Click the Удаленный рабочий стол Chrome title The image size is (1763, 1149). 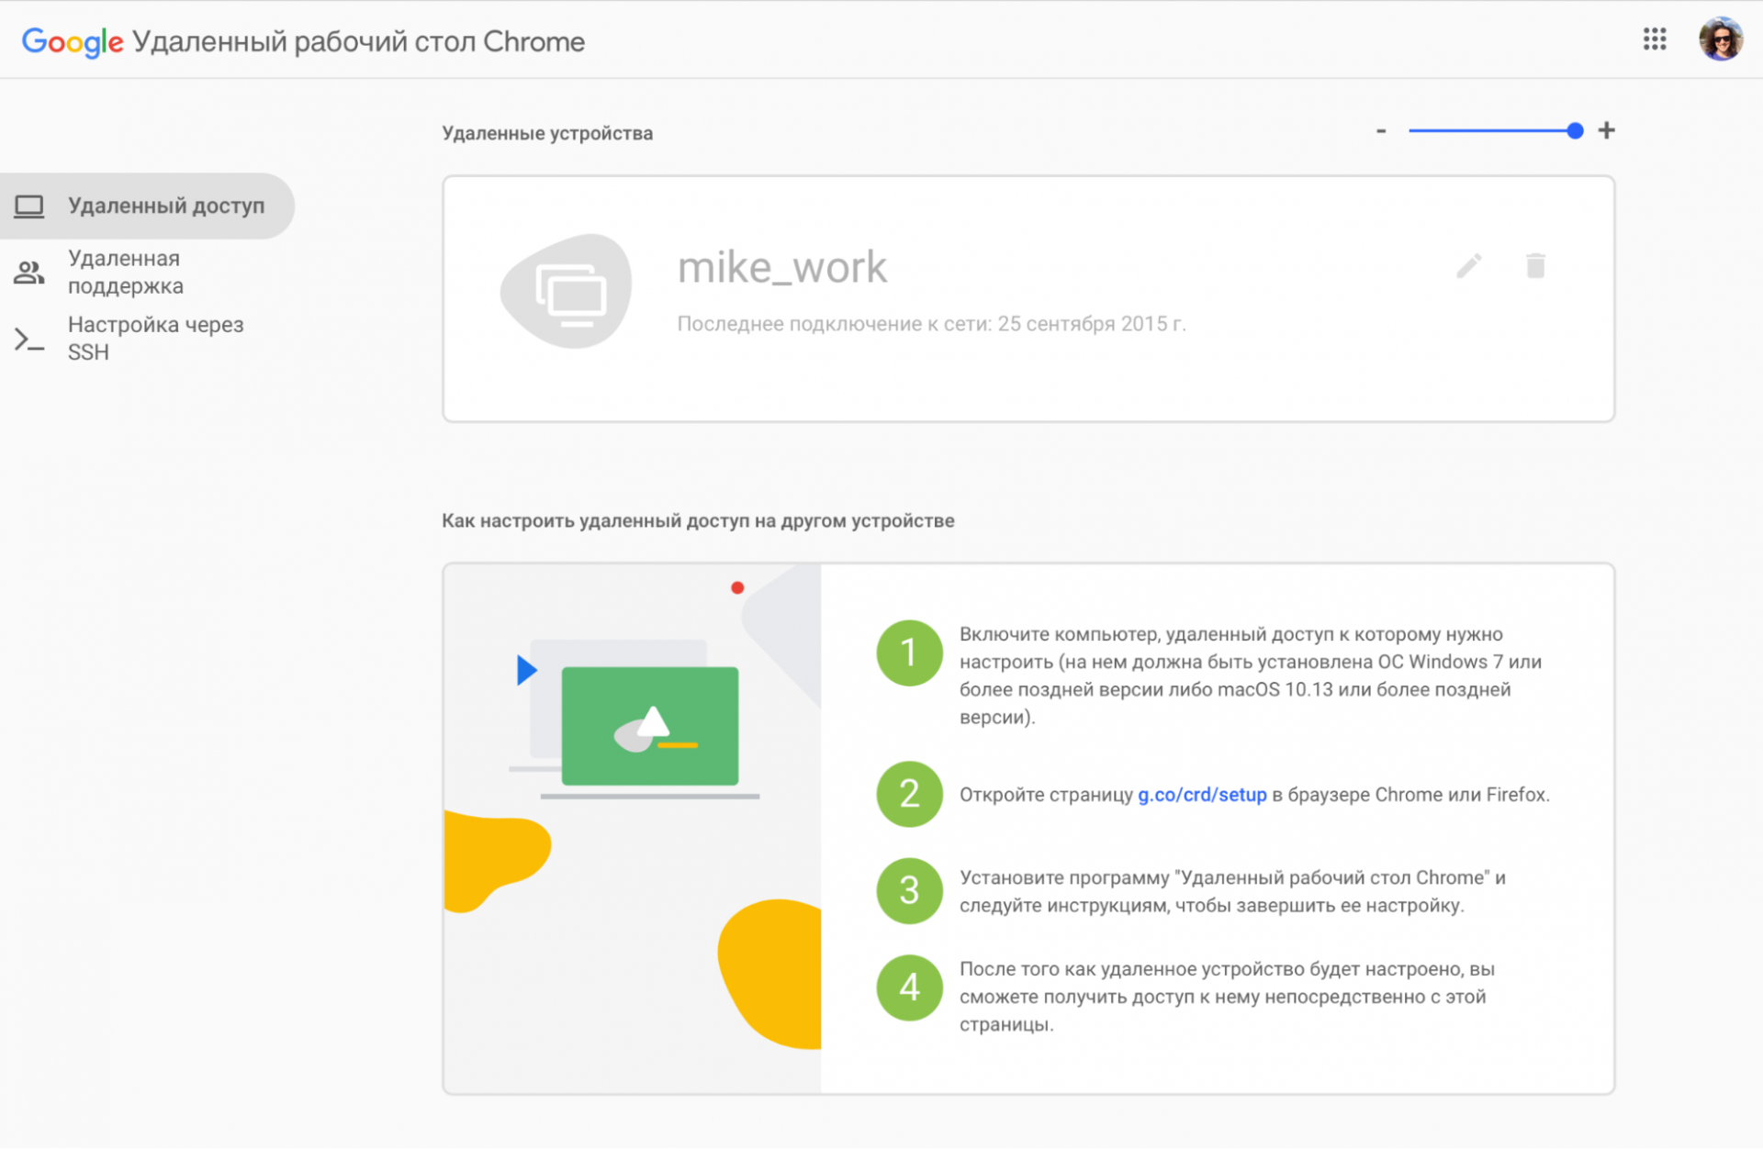[358, 42]
